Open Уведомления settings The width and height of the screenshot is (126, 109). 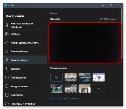pyautogui.click(x=25, y=86)
